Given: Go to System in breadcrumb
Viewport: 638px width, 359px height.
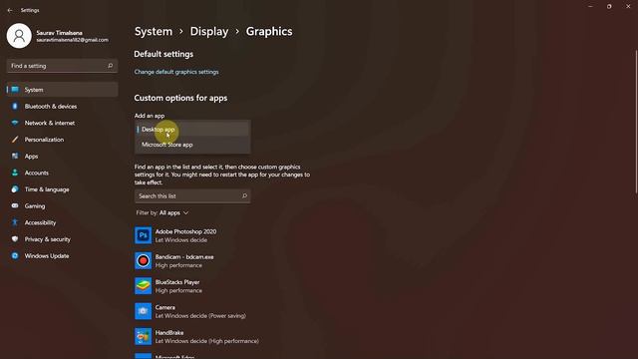Looking at the screenshot, I should 154,31.
